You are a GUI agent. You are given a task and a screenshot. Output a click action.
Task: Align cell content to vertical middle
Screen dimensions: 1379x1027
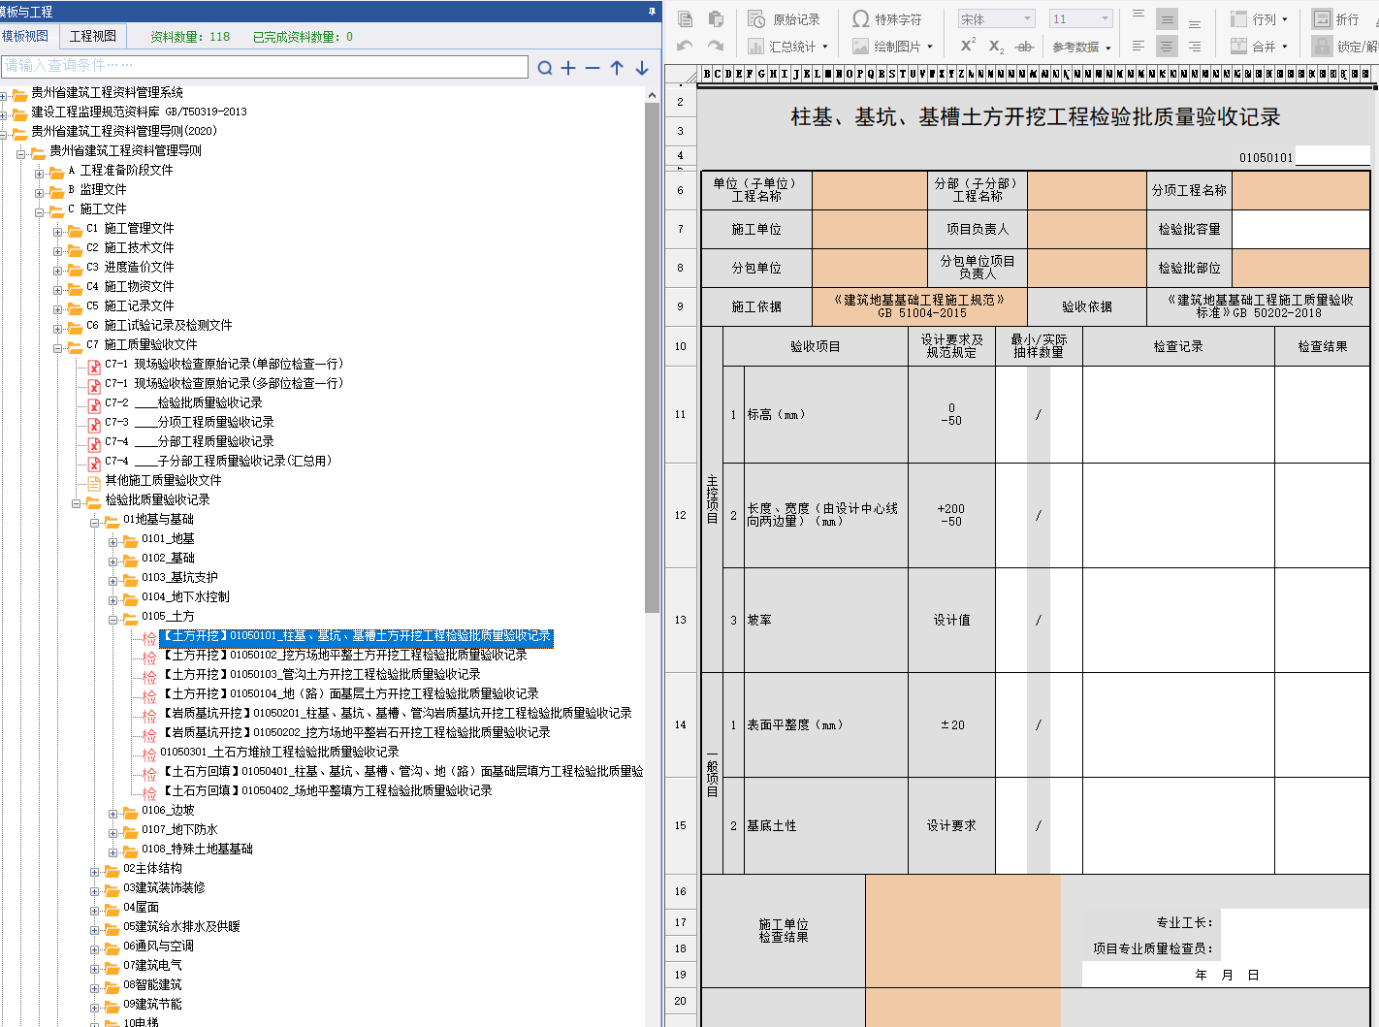point(1167,19)
